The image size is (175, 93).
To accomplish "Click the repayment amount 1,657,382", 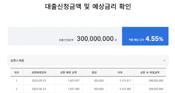I will coord(74,89).
